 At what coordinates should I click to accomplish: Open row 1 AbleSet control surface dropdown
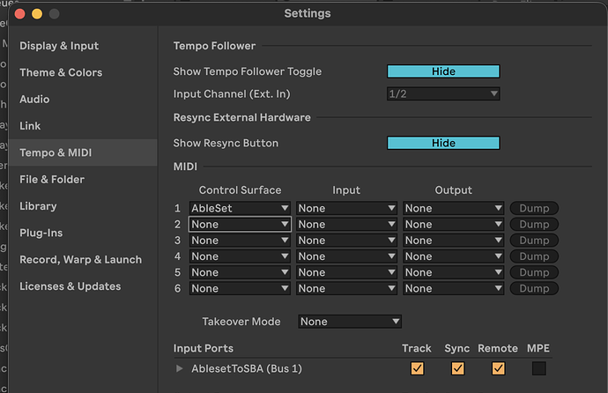(240, 208)
